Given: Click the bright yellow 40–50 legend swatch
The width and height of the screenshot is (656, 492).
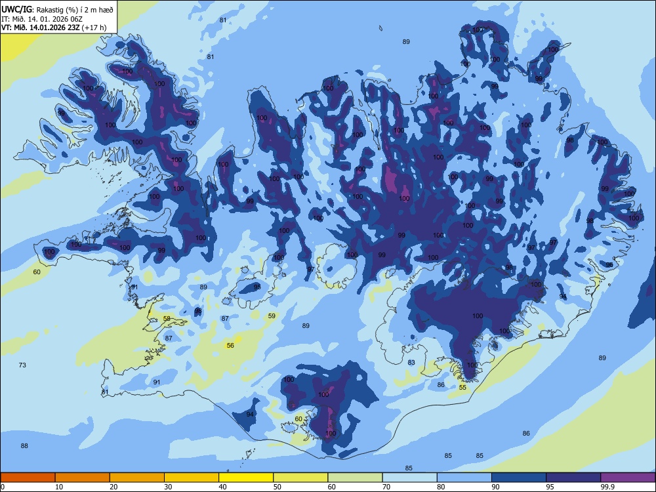Looking at the screenshot, I should [246, 478].
